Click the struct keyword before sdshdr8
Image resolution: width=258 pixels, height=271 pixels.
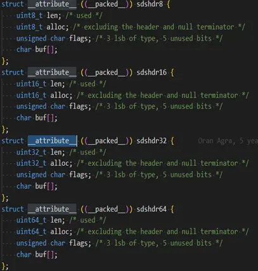(x=13, y=4)
